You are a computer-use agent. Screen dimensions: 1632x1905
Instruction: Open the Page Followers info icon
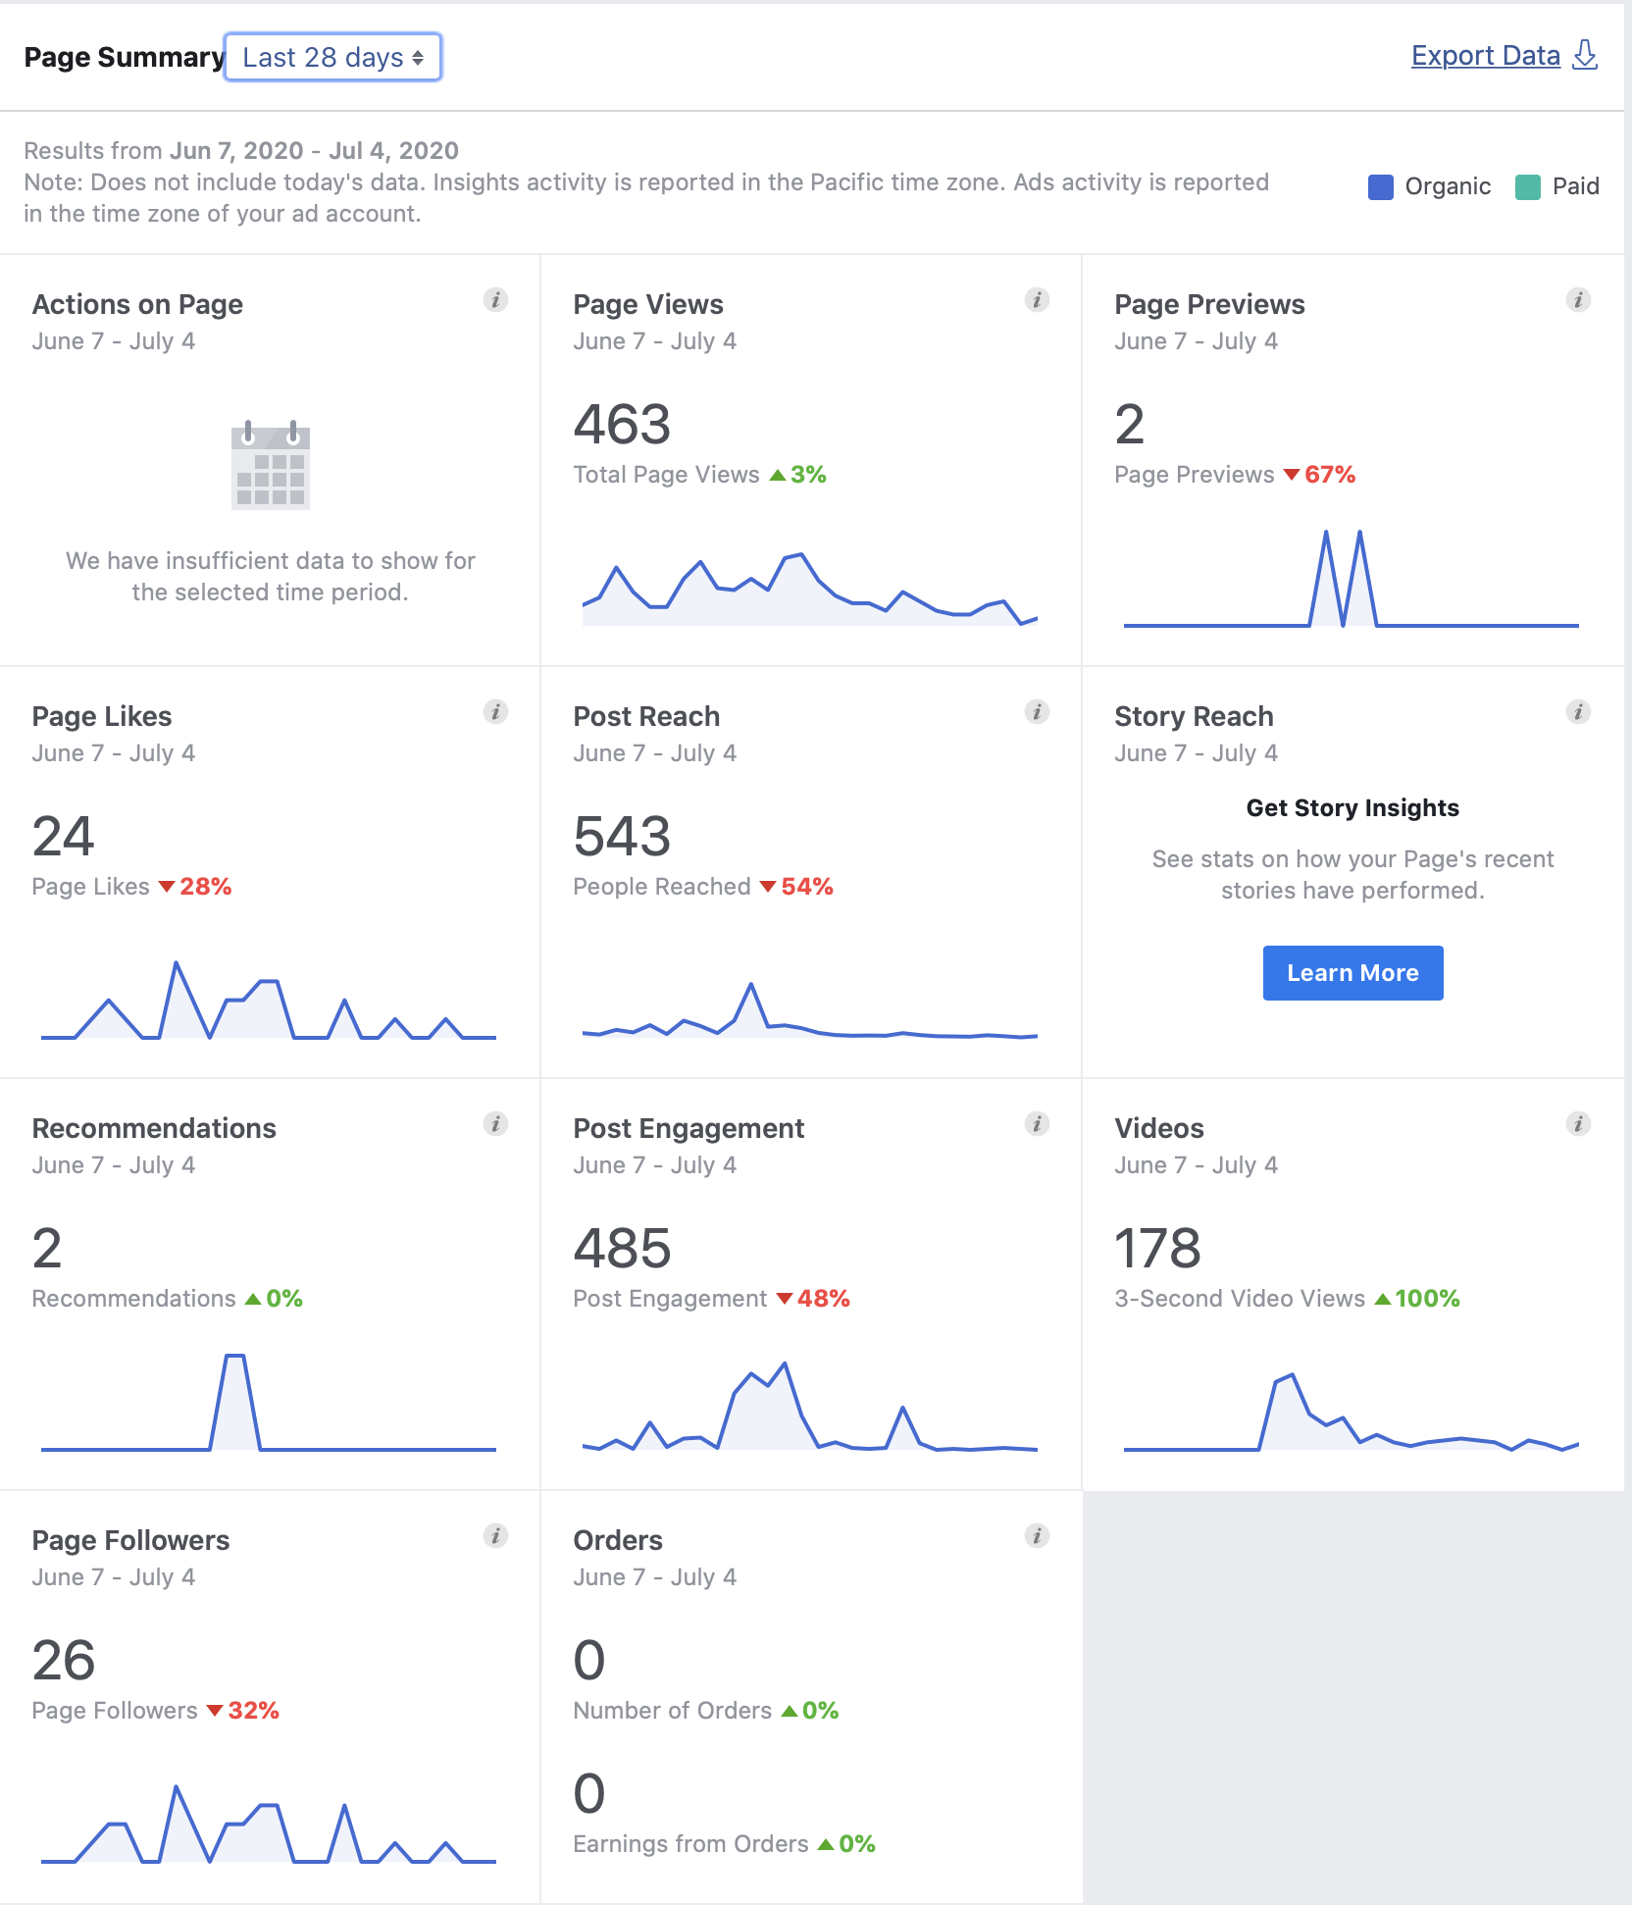(x=495, y=1536)
